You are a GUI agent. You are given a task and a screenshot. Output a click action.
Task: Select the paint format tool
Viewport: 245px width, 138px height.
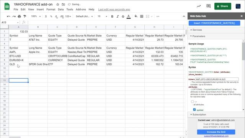click(x=24, y=16)
